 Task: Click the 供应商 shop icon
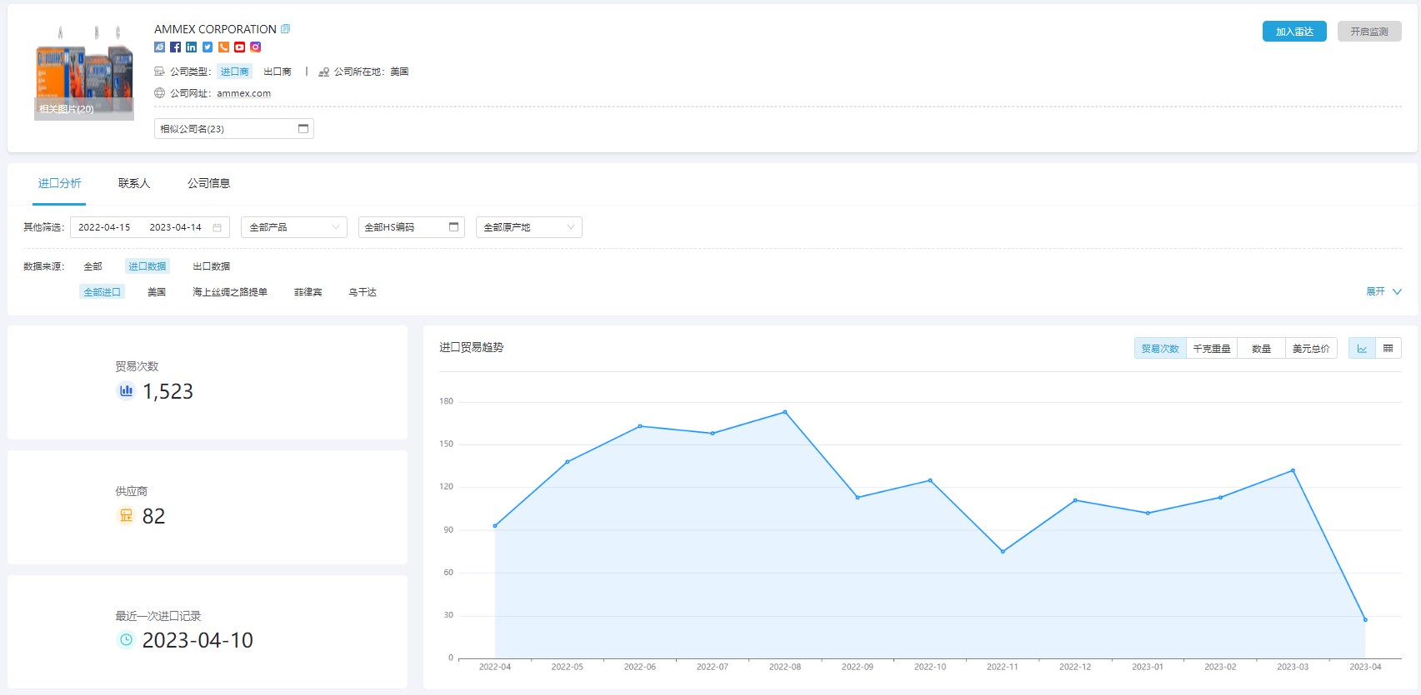click(x=126, y=515)
